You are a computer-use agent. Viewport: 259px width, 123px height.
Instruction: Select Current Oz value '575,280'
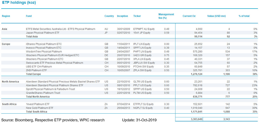point(198,51)
